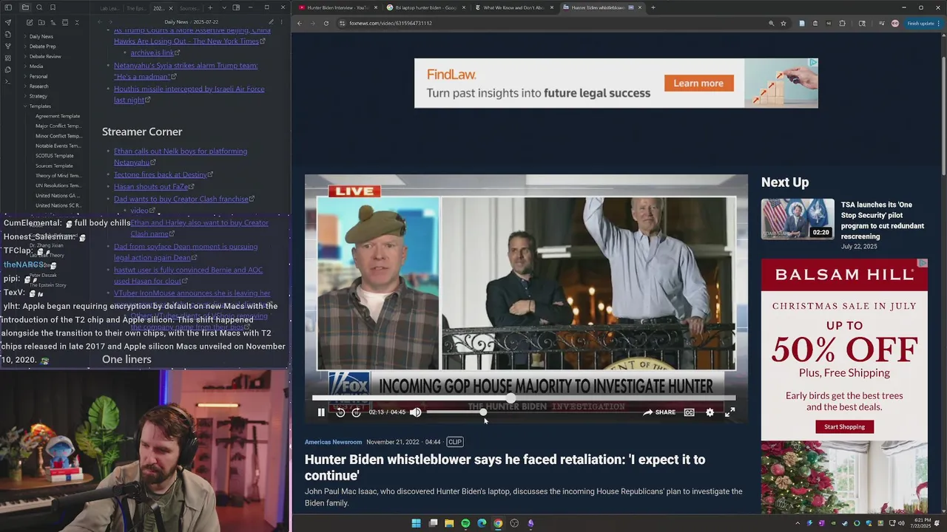Bookmark this page with star icon
The width and height of the screenshot is (947, 532).
[x=783, y=23]
